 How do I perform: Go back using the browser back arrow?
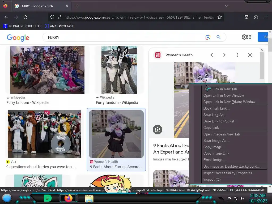(x=6, y=17)
